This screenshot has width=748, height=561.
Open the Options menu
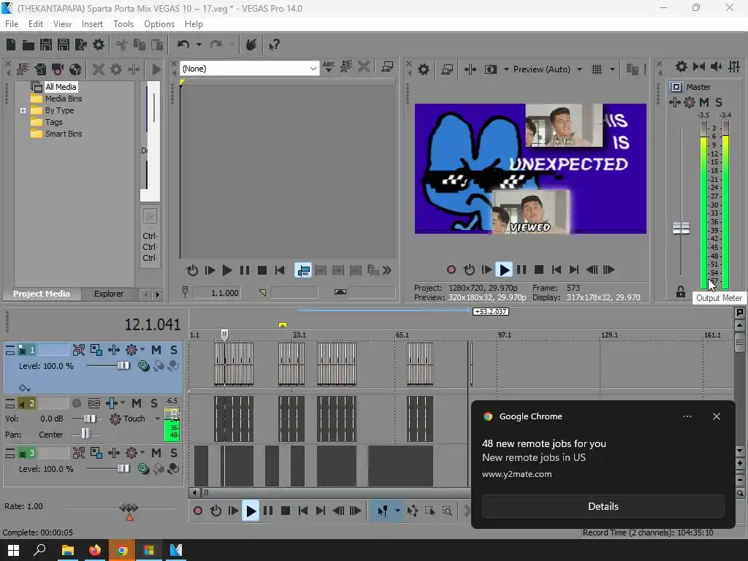pyautogui.click(x=159, y=24)
